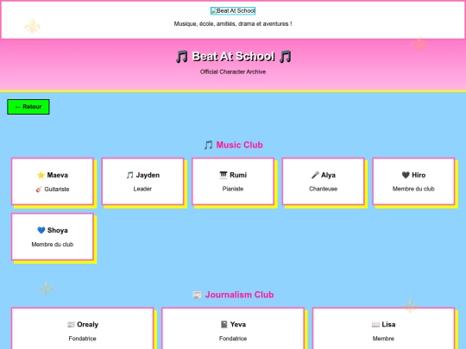Click the 'Musique, école, amitiés' tagline text

[x=233, y=24]
